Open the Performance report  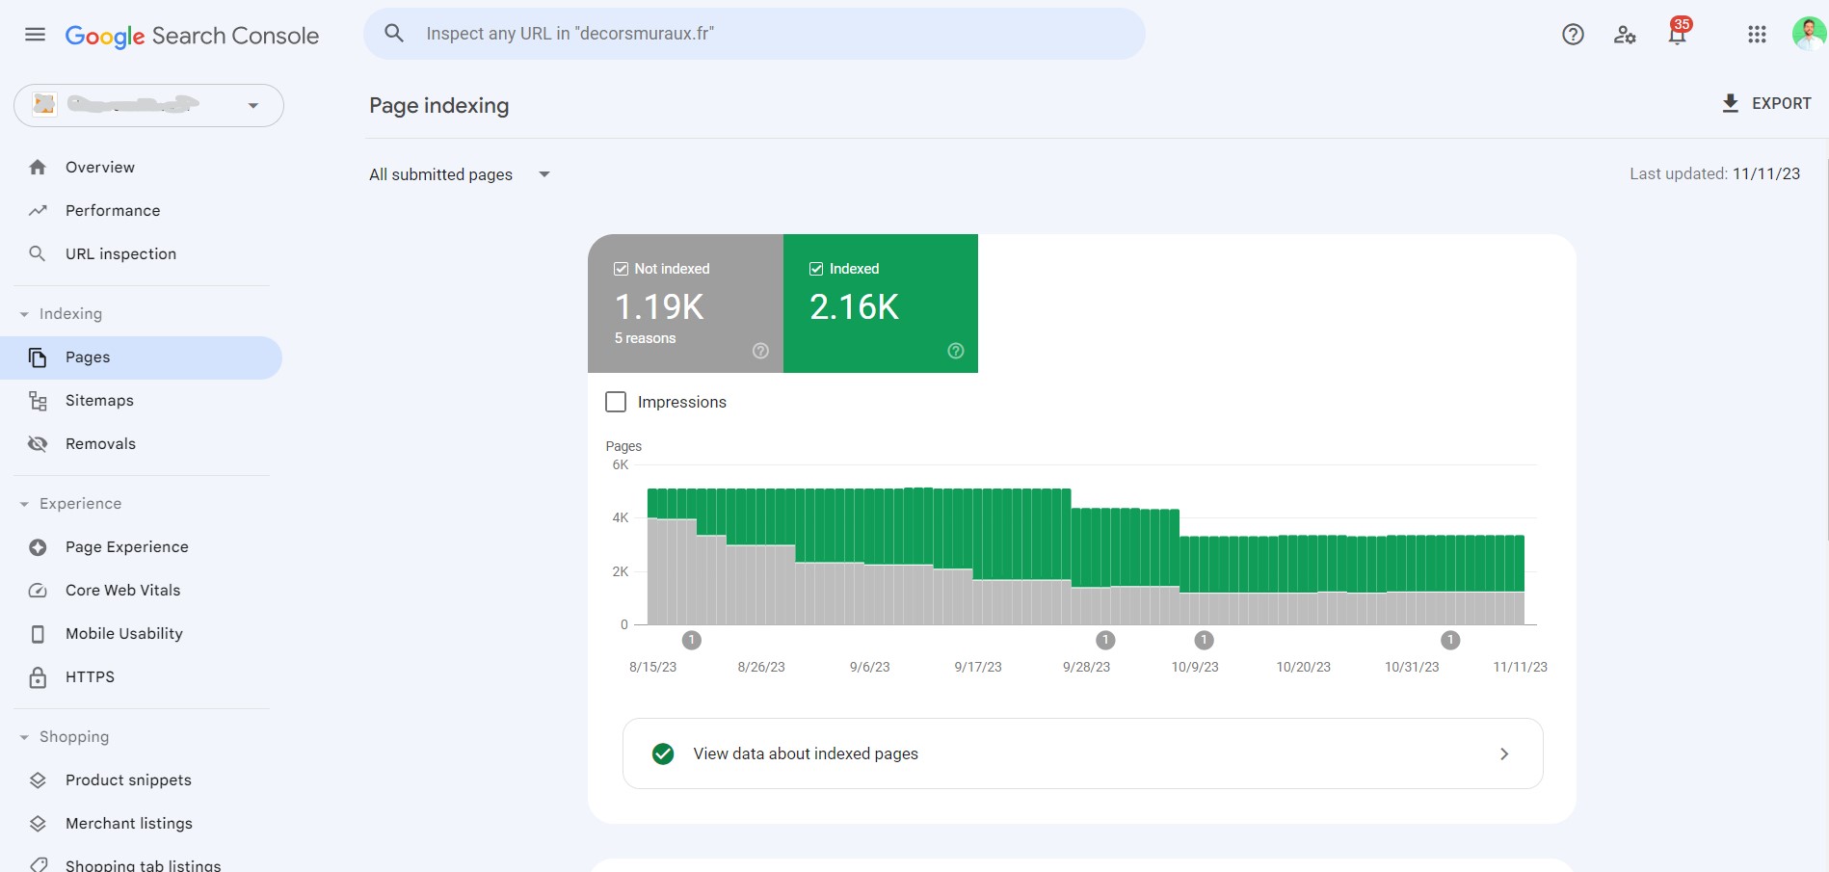113,210
